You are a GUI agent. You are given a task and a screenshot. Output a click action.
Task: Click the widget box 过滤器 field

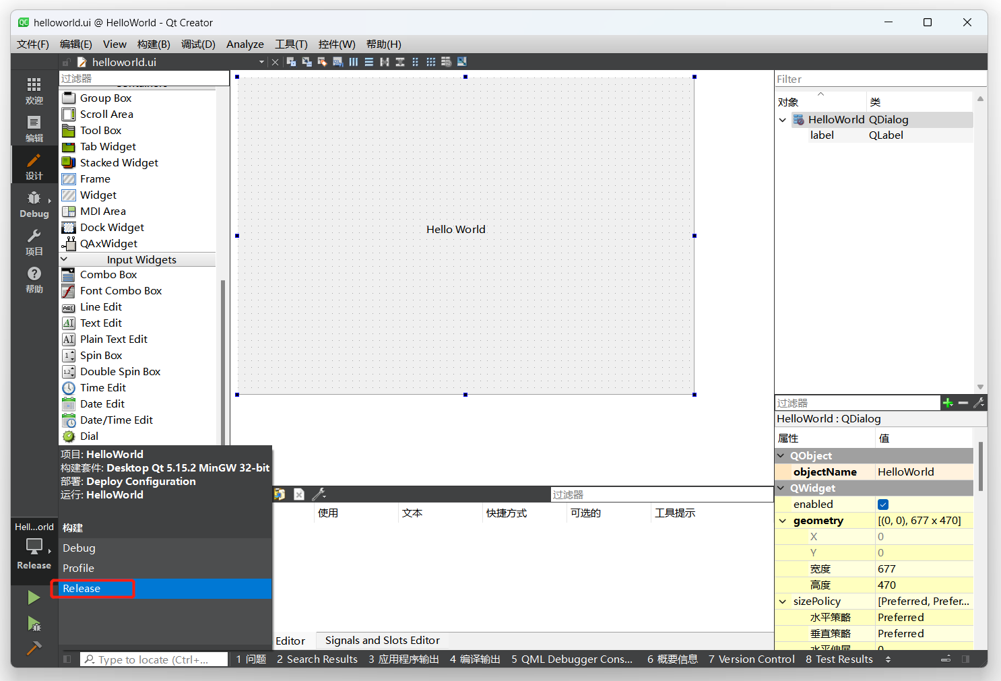pos(144,79)
